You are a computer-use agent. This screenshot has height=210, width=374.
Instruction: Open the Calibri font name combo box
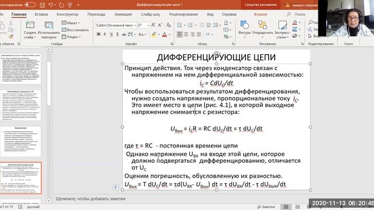116,25
